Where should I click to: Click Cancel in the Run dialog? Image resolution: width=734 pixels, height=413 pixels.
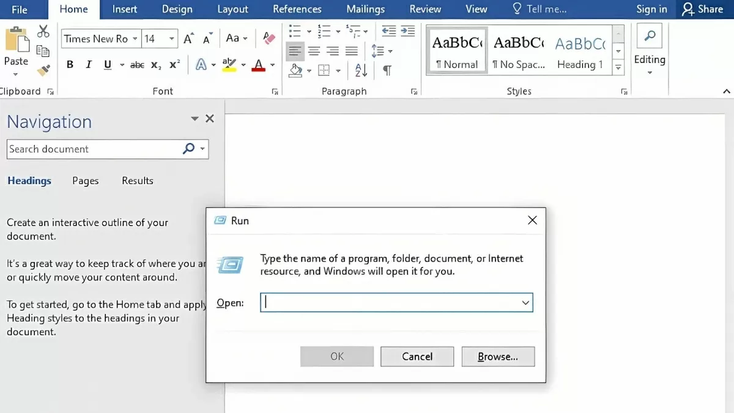coord(417,357)
